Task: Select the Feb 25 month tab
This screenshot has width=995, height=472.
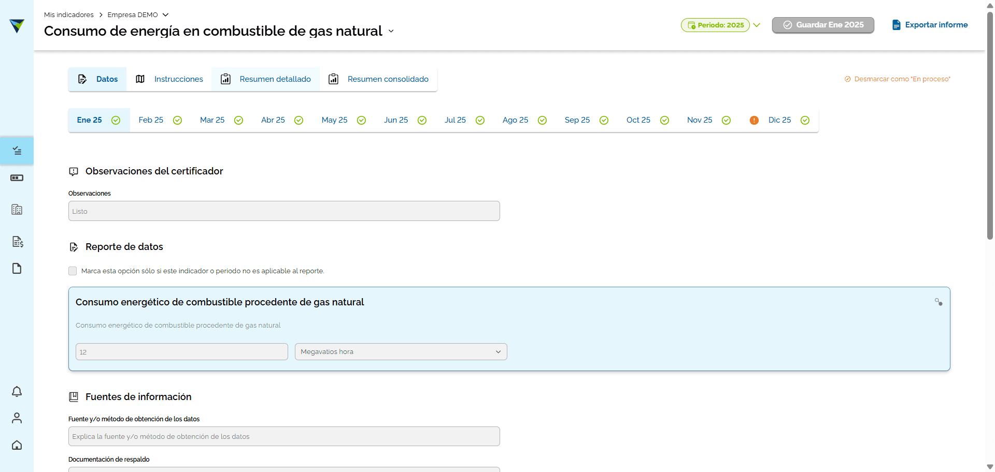Action: 160,120
